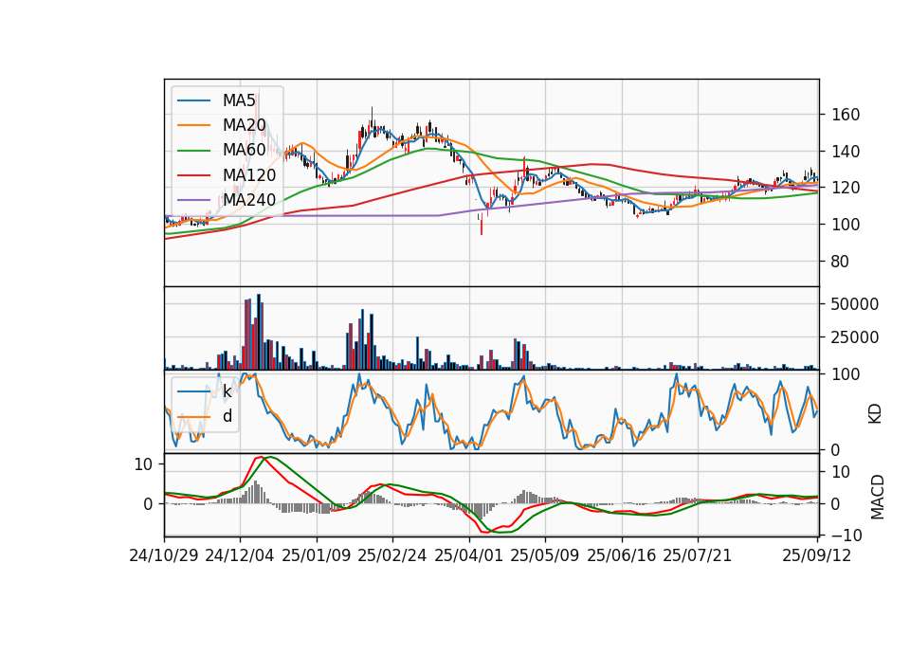The height and width of the screenshot is (654, 910).
Task: Click the 140 price axis tick
Action: coord(846,152)
